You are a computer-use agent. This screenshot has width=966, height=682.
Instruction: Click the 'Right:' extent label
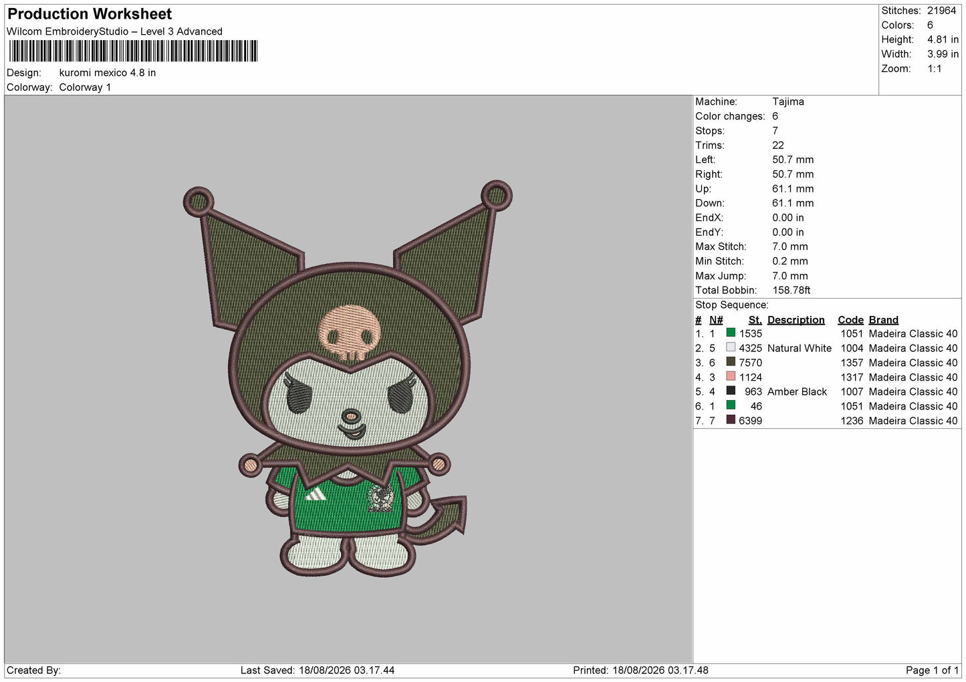click(x=708, y=174)
